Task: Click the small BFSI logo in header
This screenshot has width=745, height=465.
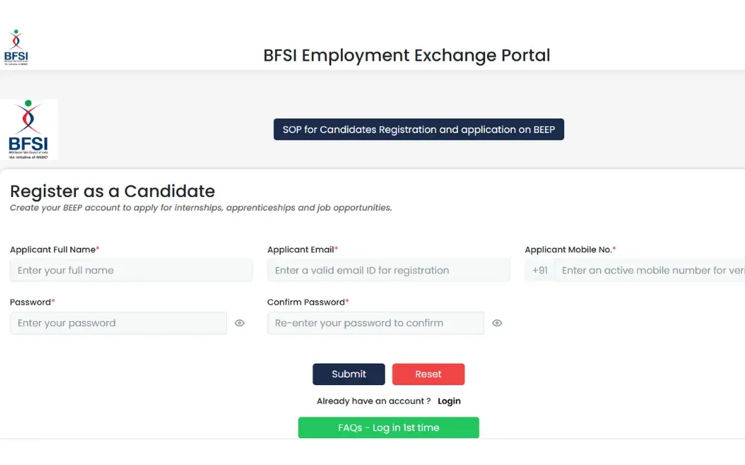Action: pyautogui.click(x=16, y=48)
